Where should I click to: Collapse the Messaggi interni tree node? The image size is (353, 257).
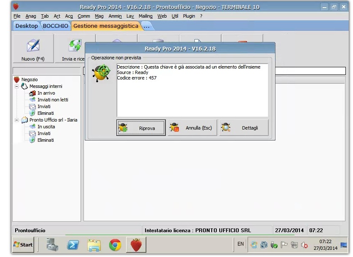[x=17, y=86]
